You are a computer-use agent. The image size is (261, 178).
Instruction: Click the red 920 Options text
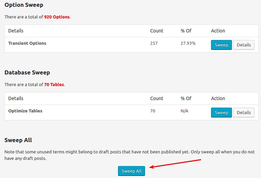(57, 17)
